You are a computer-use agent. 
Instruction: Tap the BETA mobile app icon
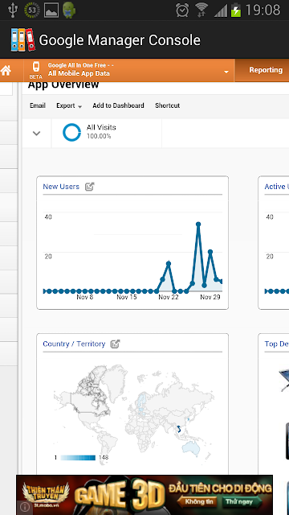[35, 70]
